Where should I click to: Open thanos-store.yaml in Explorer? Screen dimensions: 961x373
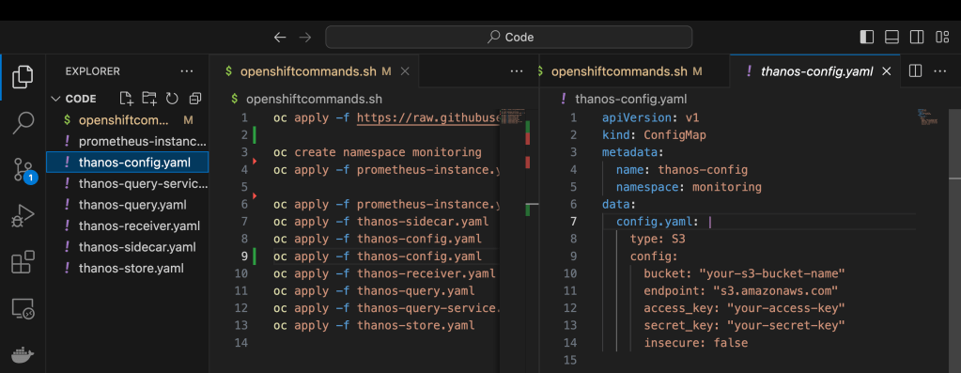(128, 269)
